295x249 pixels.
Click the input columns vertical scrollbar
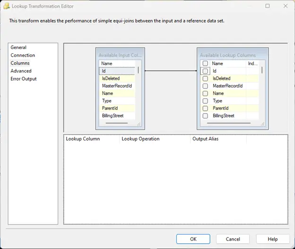tap(138, 71)
